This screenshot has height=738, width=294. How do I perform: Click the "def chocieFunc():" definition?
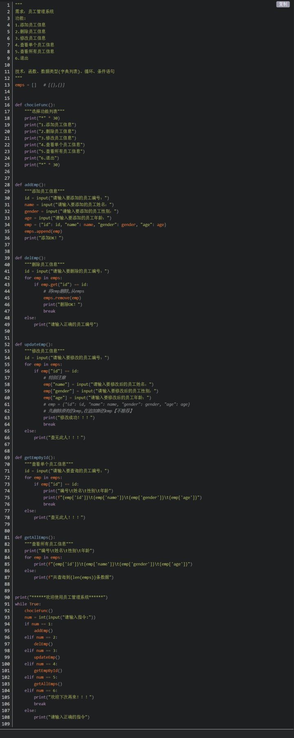35,105
